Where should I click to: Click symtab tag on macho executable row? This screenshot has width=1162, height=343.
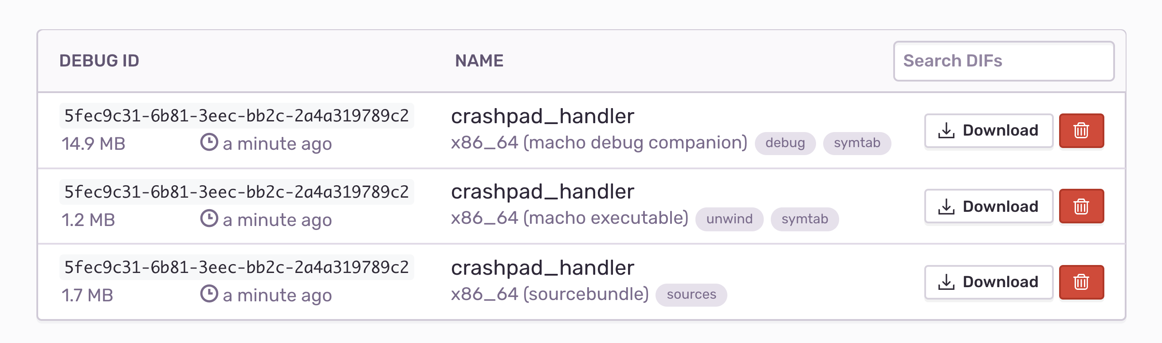pyautogui.click(x=804, y=219)
